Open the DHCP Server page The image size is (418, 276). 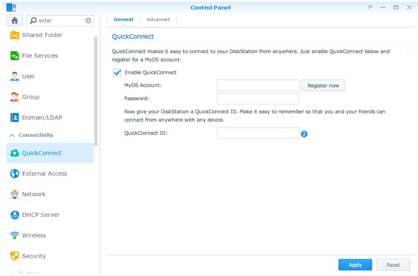(x=50, y=215)
